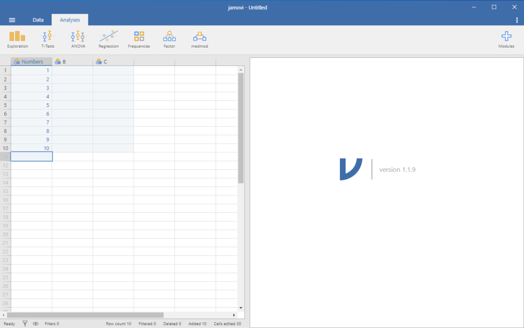Open the hamburger menu
The image size is (524, 328).
point(12,20)
